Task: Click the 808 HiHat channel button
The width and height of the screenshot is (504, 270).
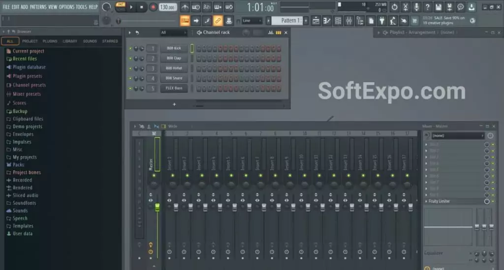Action: click(x=174, y=68)
